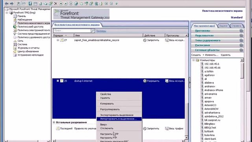The image size is (252, 142).
Task: Click the computer icon beside BillingNew
Action: point(202,124)
